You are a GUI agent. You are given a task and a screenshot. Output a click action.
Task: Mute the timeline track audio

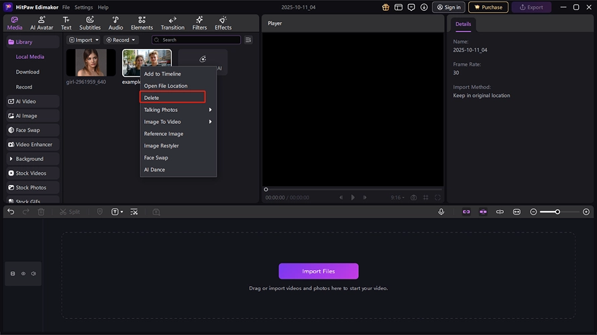(34, 273)
